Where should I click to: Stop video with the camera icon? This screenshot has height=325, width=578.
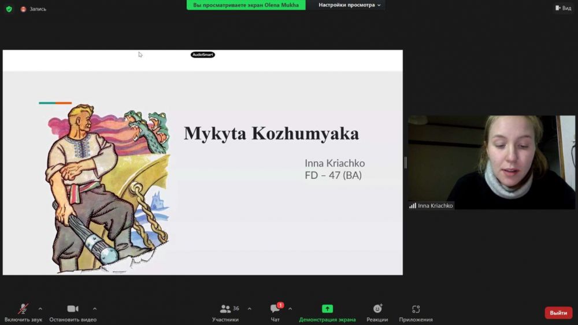click(73, 309)
